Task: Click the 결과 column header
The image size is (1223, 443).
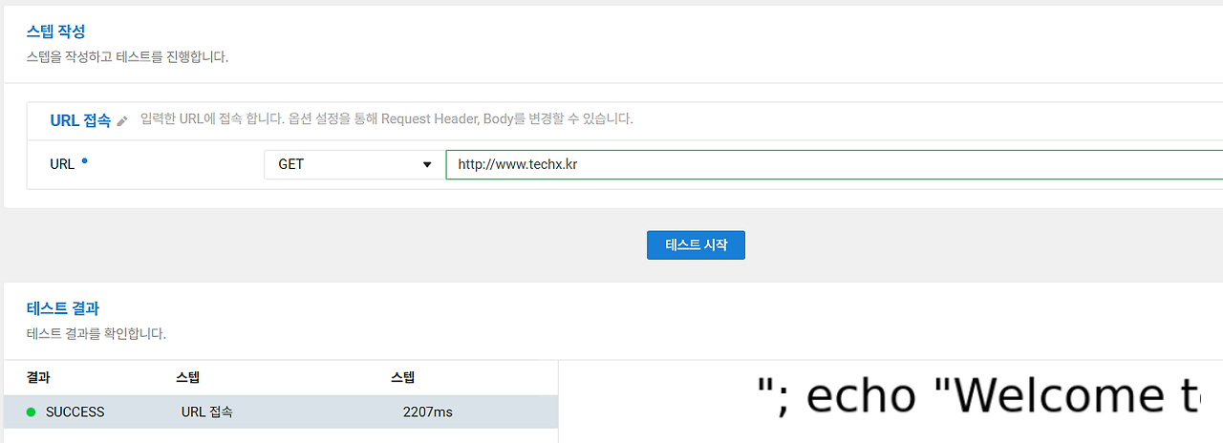Action: coord(38,377)
